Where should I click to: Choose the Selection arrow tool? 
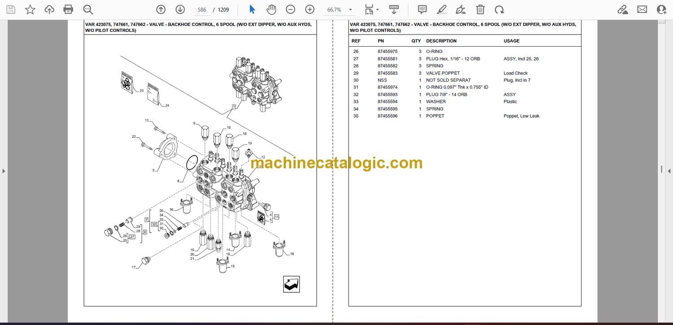[x=252, y=9]
